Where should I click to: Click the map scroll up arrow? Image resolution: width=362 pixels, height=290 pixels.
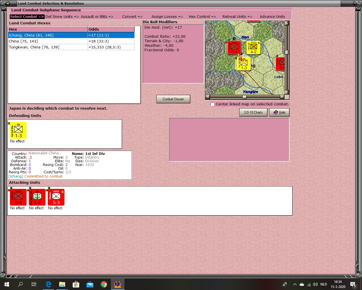click(287, 23)
